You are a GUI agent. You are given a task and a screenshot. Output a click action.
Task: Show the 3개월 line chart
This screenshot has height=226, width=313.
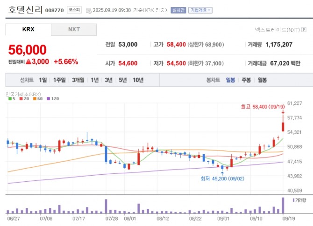pyautogui.click(x=78, y=80)
